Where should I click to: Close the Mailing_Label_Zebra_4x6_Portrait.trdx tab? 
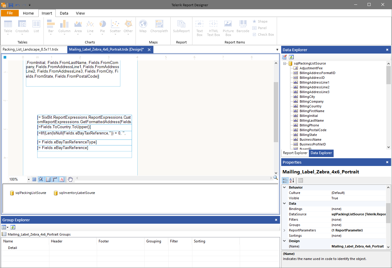click(149, 50)
